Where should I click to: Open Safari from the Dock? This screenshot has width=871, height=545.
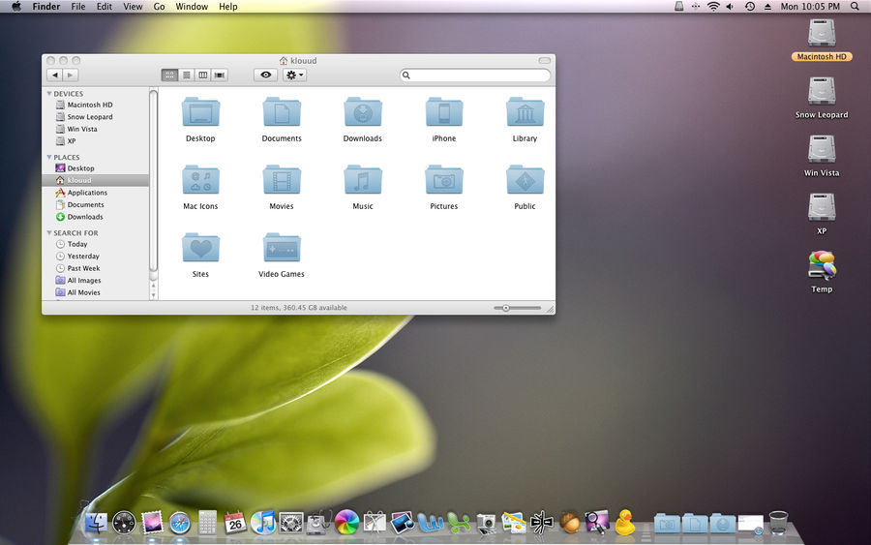pos(179,524)
